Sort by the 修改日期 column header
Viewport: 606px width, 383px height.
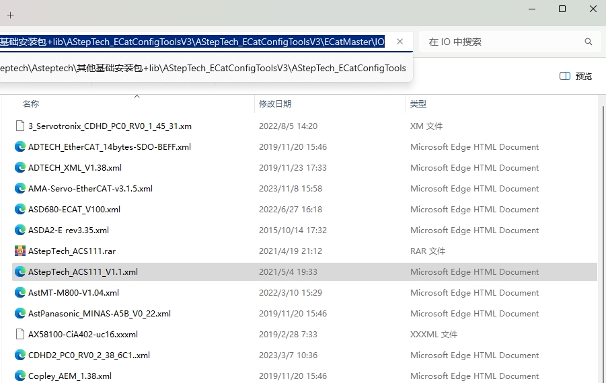click(275, 104)
